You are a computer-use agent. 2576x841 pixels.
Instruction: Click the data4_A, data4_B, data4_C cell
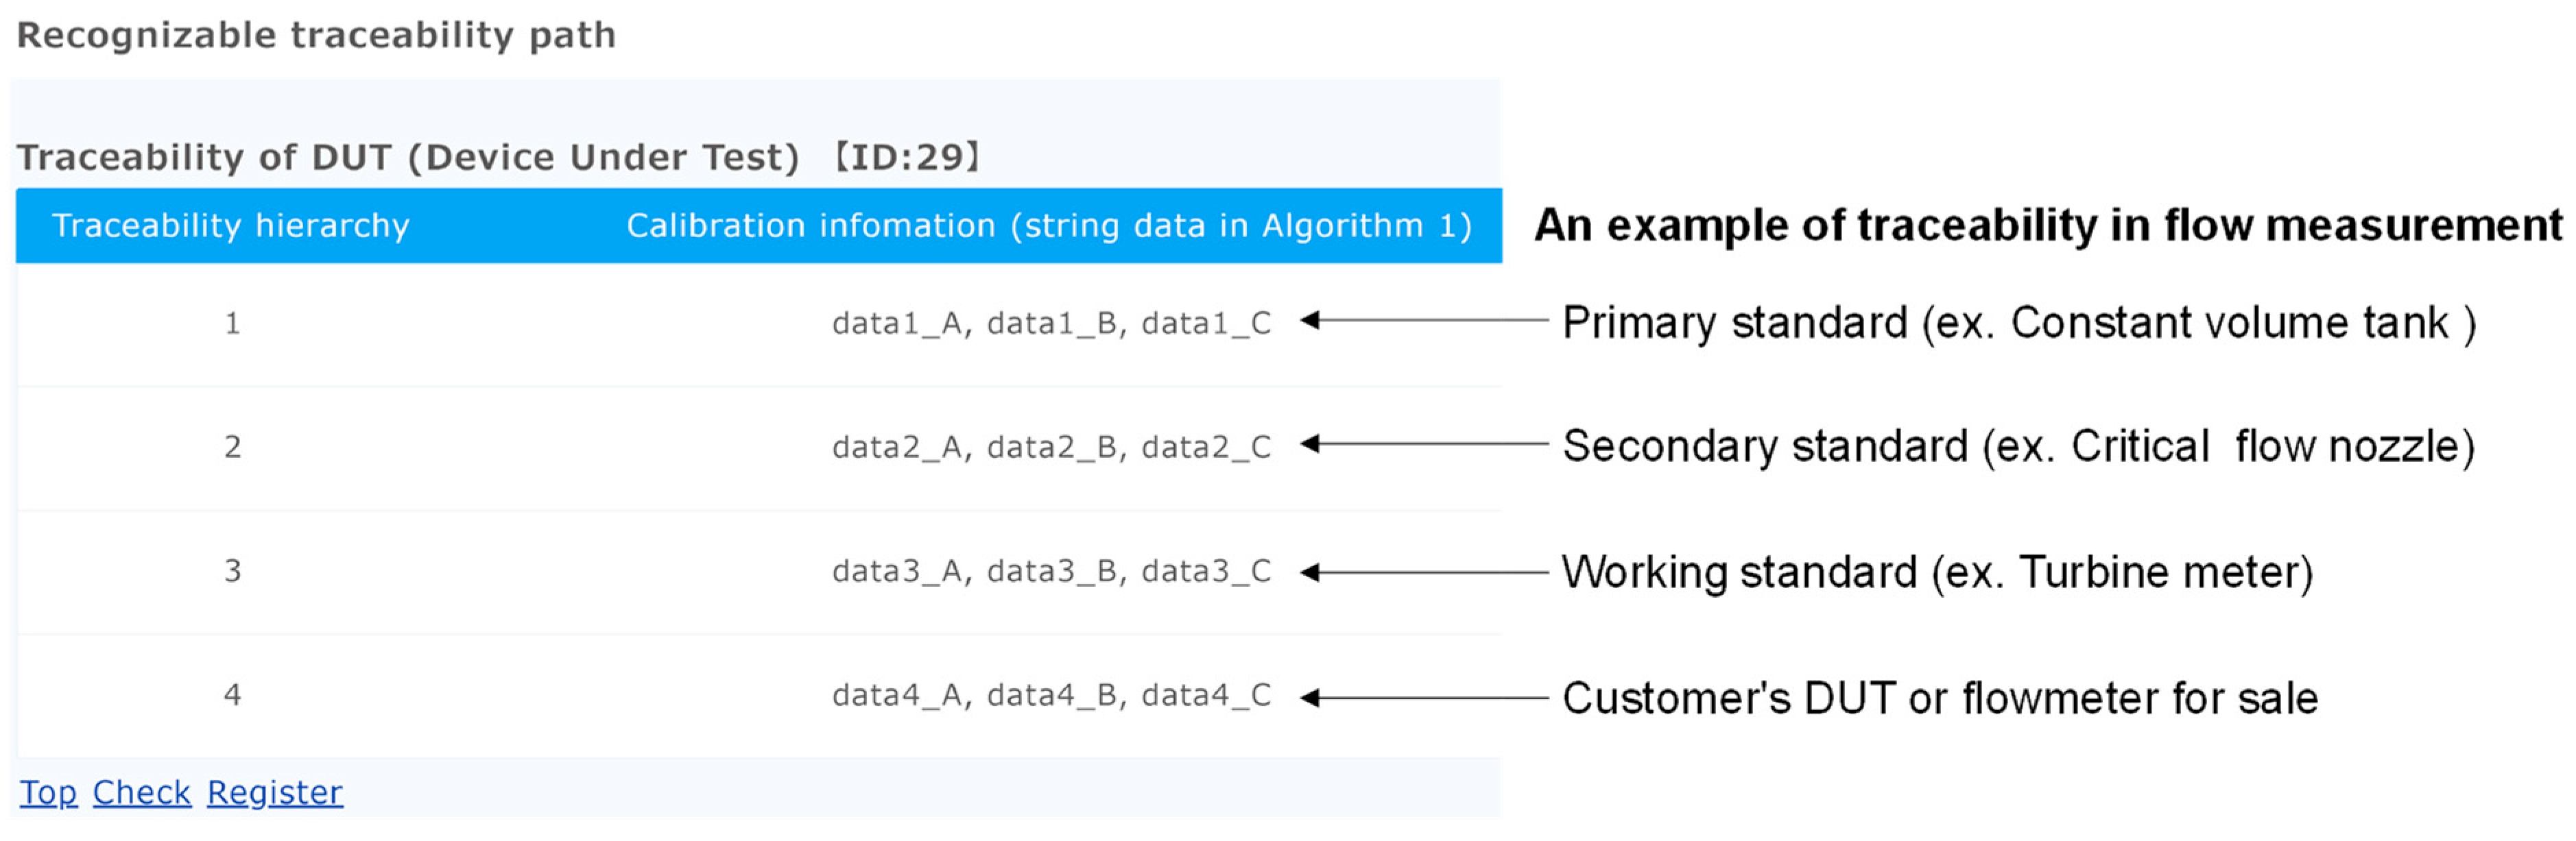pyautogui.click(x=1051, y=695)
